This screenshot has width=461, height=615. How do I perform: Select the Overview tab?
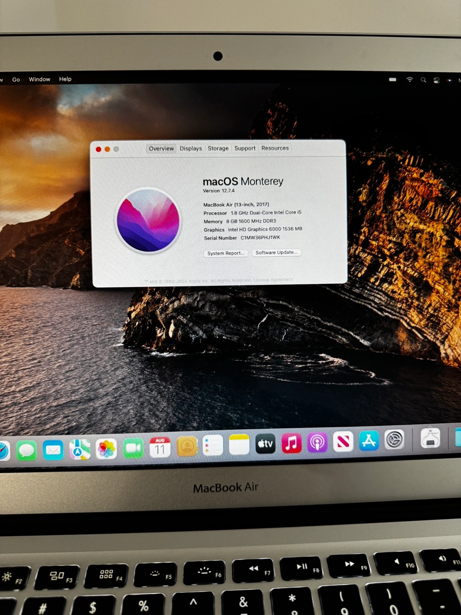[x=161, y=149]
